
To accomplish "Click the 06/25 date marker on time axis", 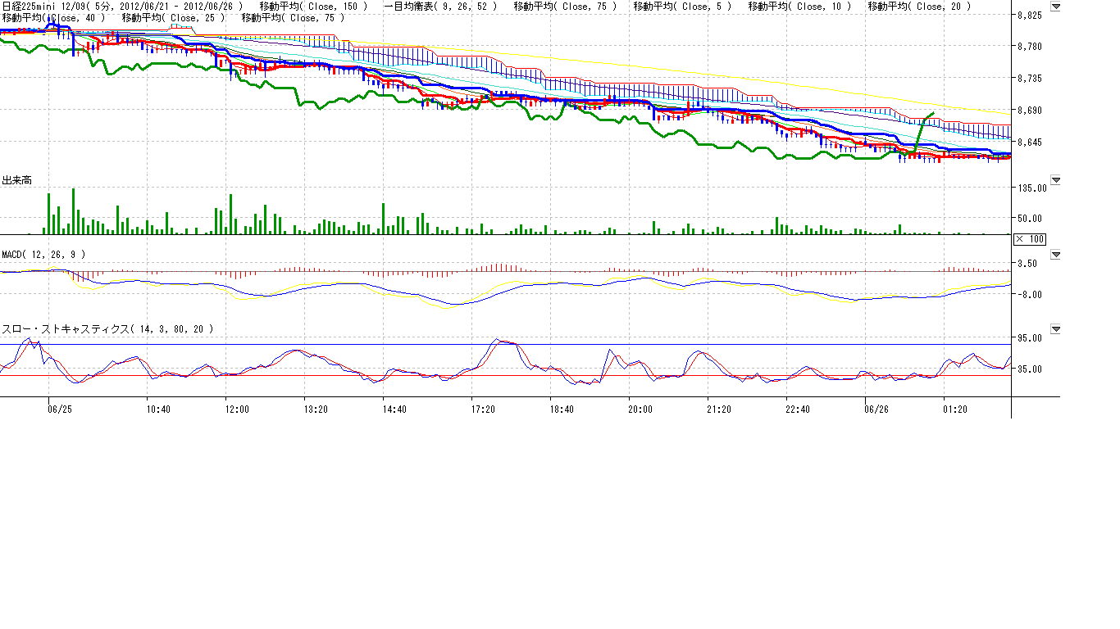I will point(60,409).
